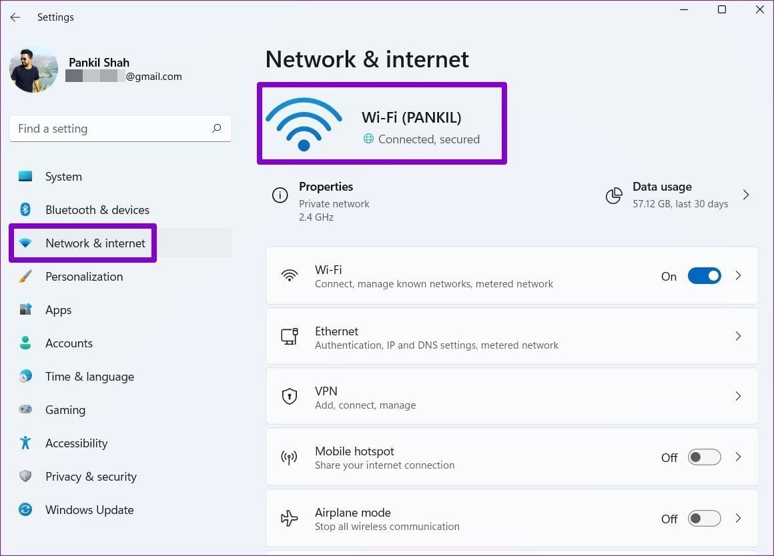774x556 pixels.
Task: Enable Mobile hotspot
Action: coord(704,457)
